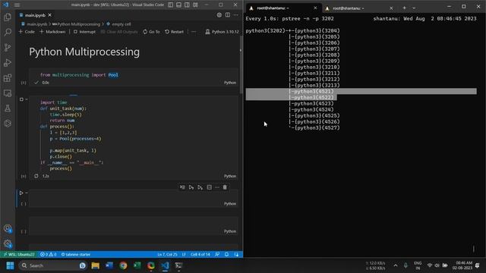Show hidden system tray icons chevron
Image resolution: width=486 pixels, height=273 pixels.
pyautogui.click(x=396, y=265)
